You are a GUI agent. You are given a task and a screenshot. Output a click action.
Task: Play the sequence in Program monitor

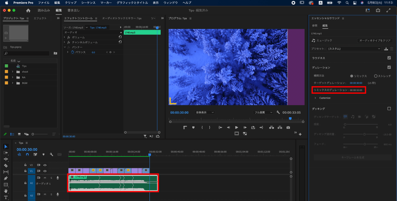(x=237, y=127)
